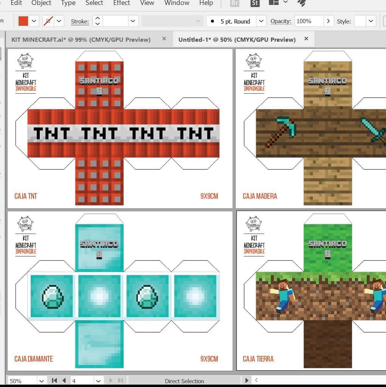Click the CAJA MADERA label
Viewport: 386px width, 387px height.
coord(260,196)
